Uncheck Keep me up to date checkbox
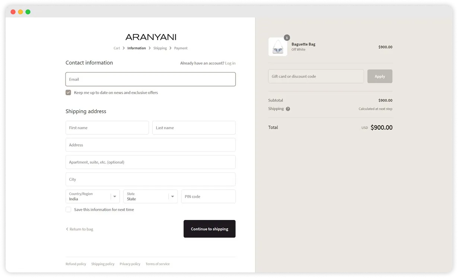Viewport: 458px width, 278px height. (68, 93)
